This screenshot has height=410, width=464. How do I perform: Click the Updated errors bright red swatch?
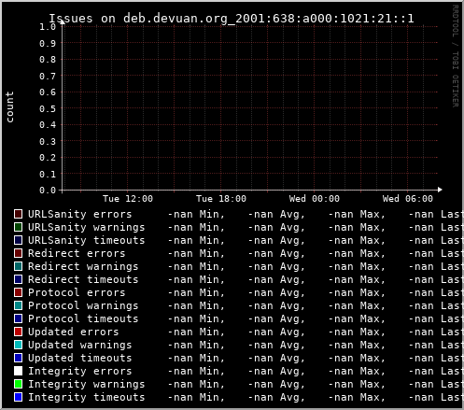click(19, 332)
